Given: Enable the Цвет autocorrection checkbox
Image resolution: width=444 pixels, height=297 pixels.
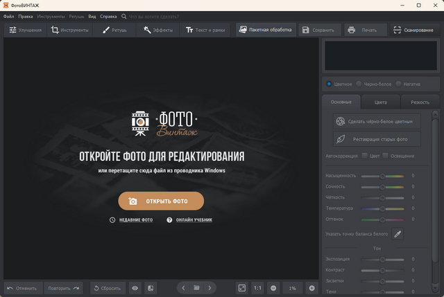Looking at the screenshot, I should 365,156.
